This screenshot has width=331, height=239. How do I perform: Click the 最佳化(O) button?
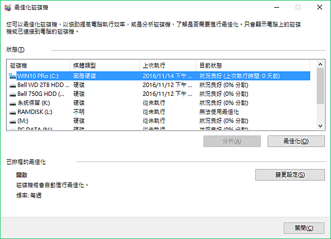point(296,141)
